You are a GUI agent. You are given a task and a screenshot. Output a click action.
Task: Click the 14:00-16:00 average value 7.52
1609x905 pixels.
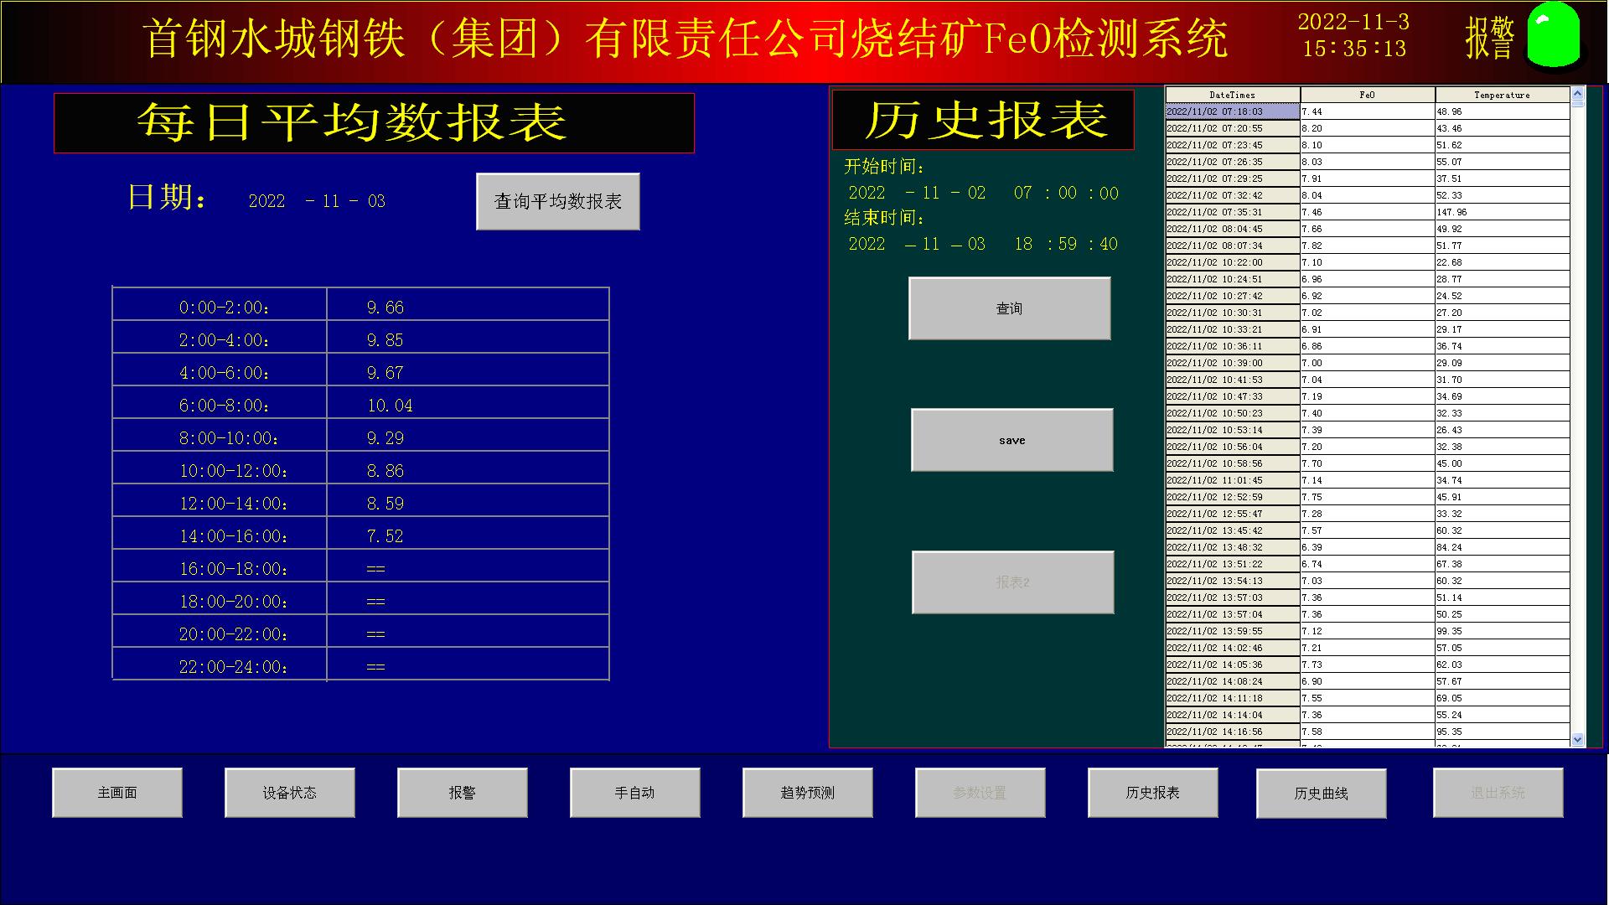click(x=385, y=536)
